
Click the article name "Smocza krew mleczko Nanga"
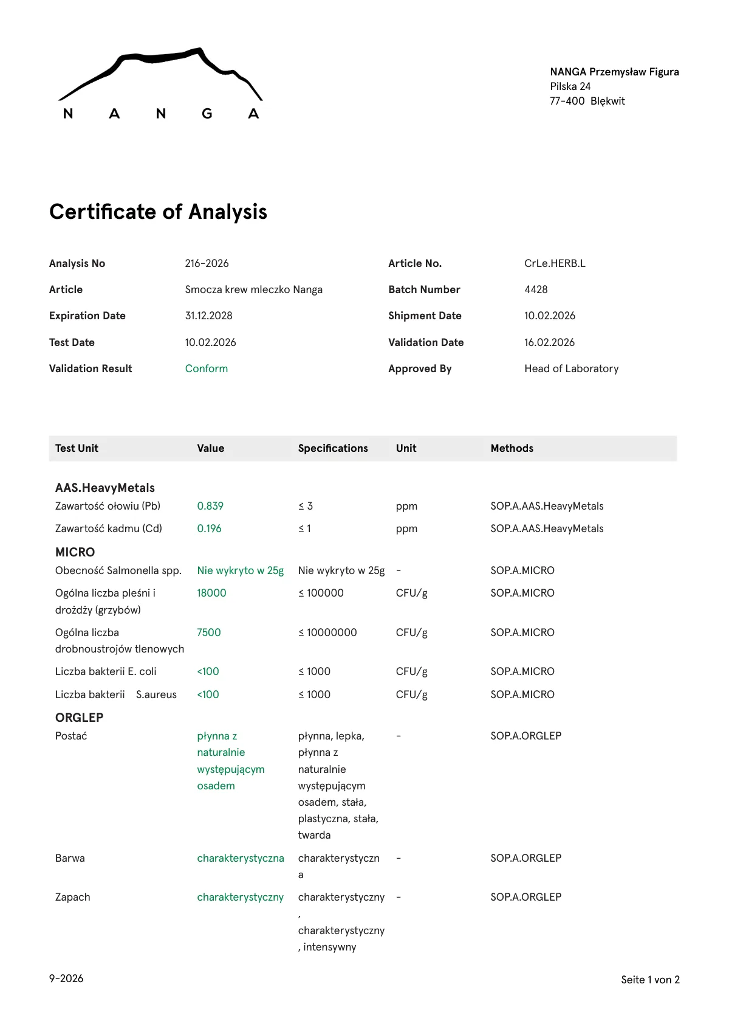(254, 289)
